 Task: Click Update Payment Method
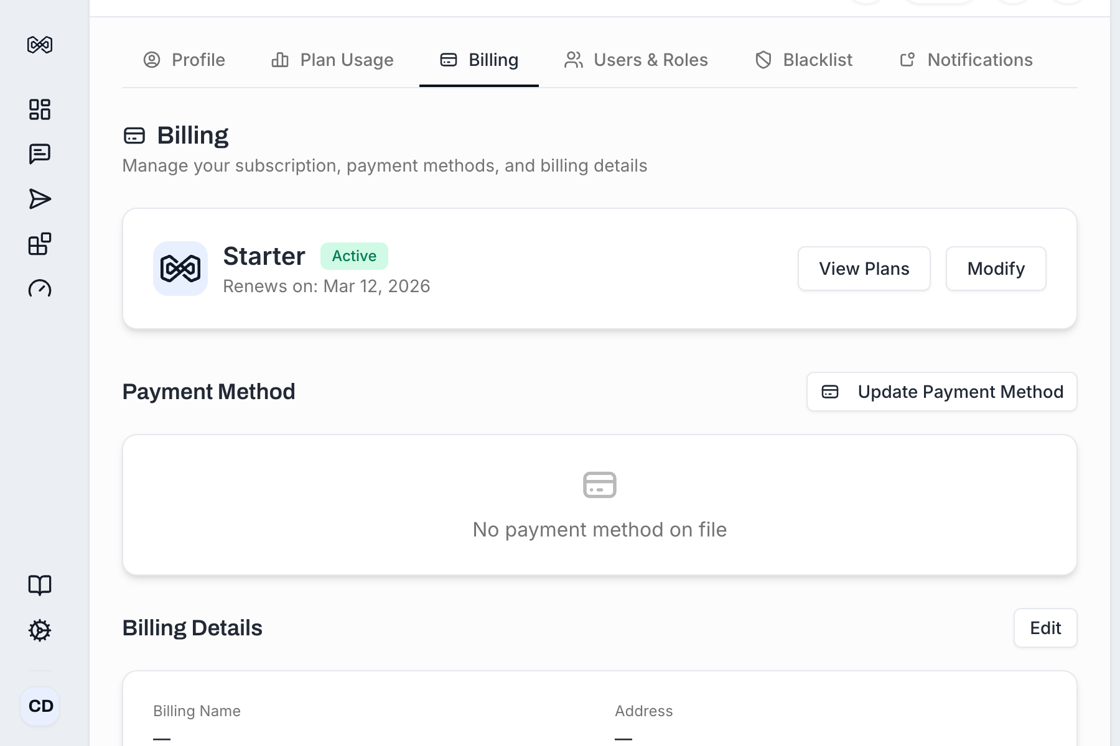(x=941, y=392)
